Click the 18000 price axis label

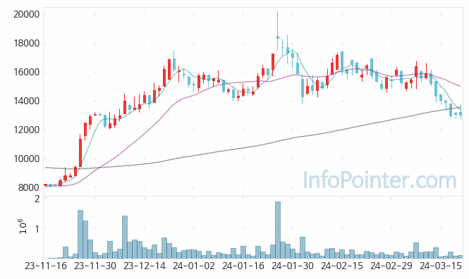26,43
